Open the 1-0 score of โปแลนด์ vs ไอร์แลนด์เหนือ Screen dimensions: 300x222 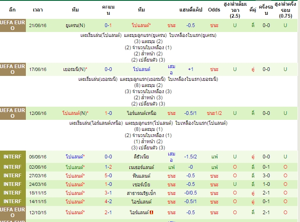(108, 113)
